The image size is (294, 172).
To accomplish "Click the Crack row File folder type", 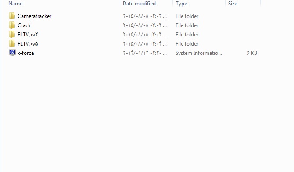I will [187, 25].
